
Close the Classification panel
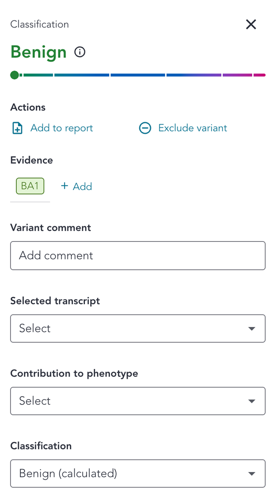tap(251, 25)
